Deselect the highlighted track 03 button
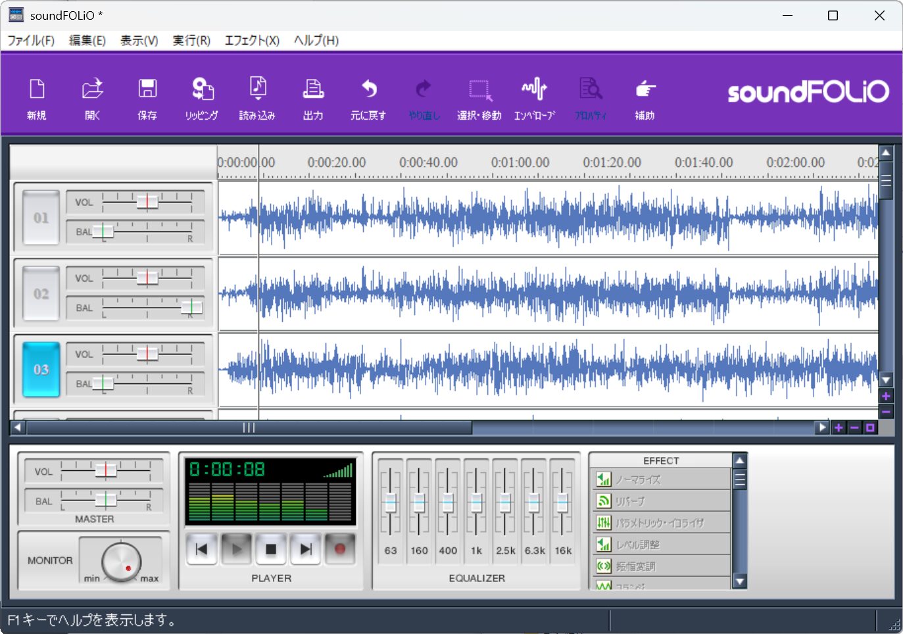 (41, 370)
